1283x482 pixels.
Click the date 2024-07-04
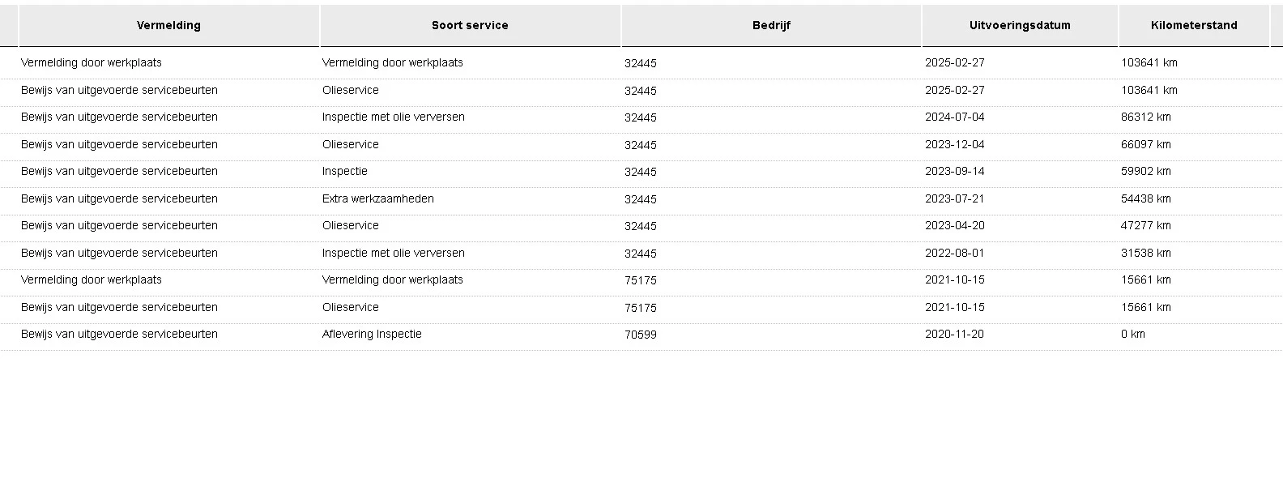coord(955,117)
